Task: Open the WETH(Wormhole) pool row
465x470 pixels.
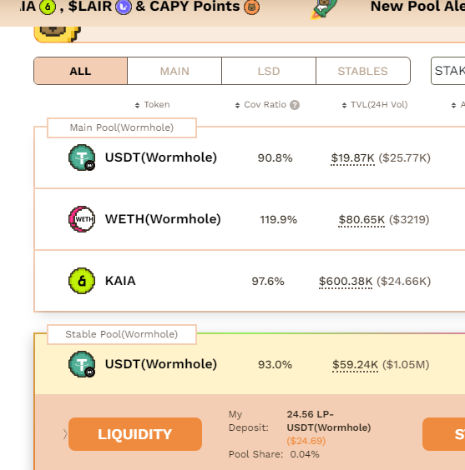Action: tap(250, 219)
